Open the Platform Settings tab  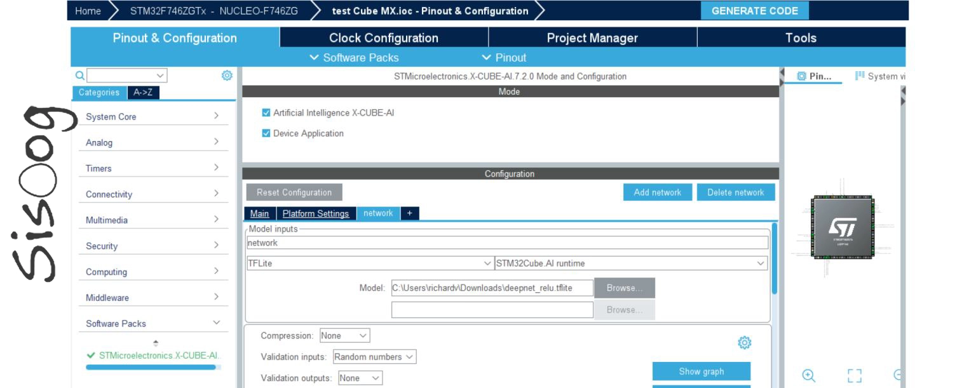click(x=316, y=213)
